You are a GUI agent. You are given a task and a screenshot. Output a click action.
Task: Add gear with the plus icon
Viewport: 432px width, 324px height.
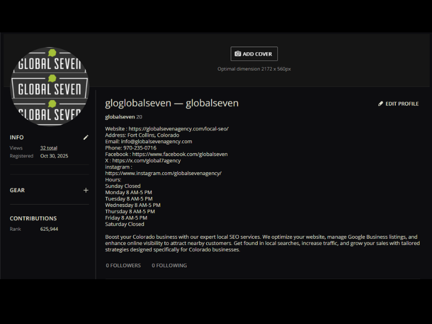(x=86, y=190)
